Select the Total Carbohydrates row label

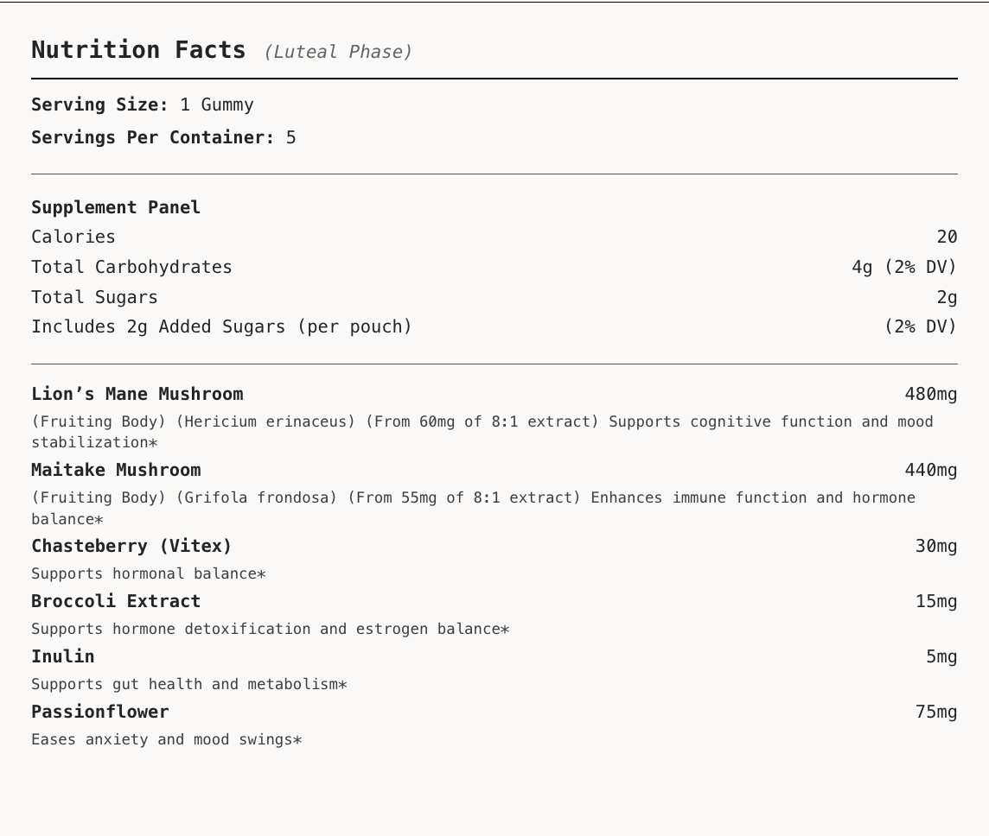click(x=131, y=267)
